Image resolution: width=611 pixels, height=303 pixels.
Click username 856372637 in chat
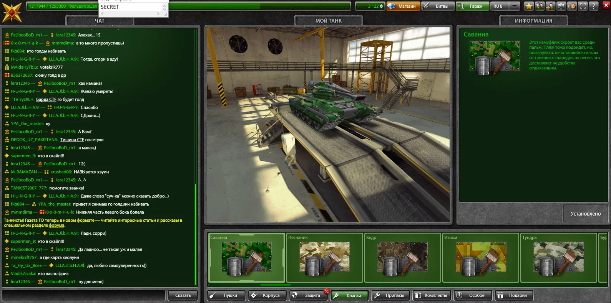point(22,75)
